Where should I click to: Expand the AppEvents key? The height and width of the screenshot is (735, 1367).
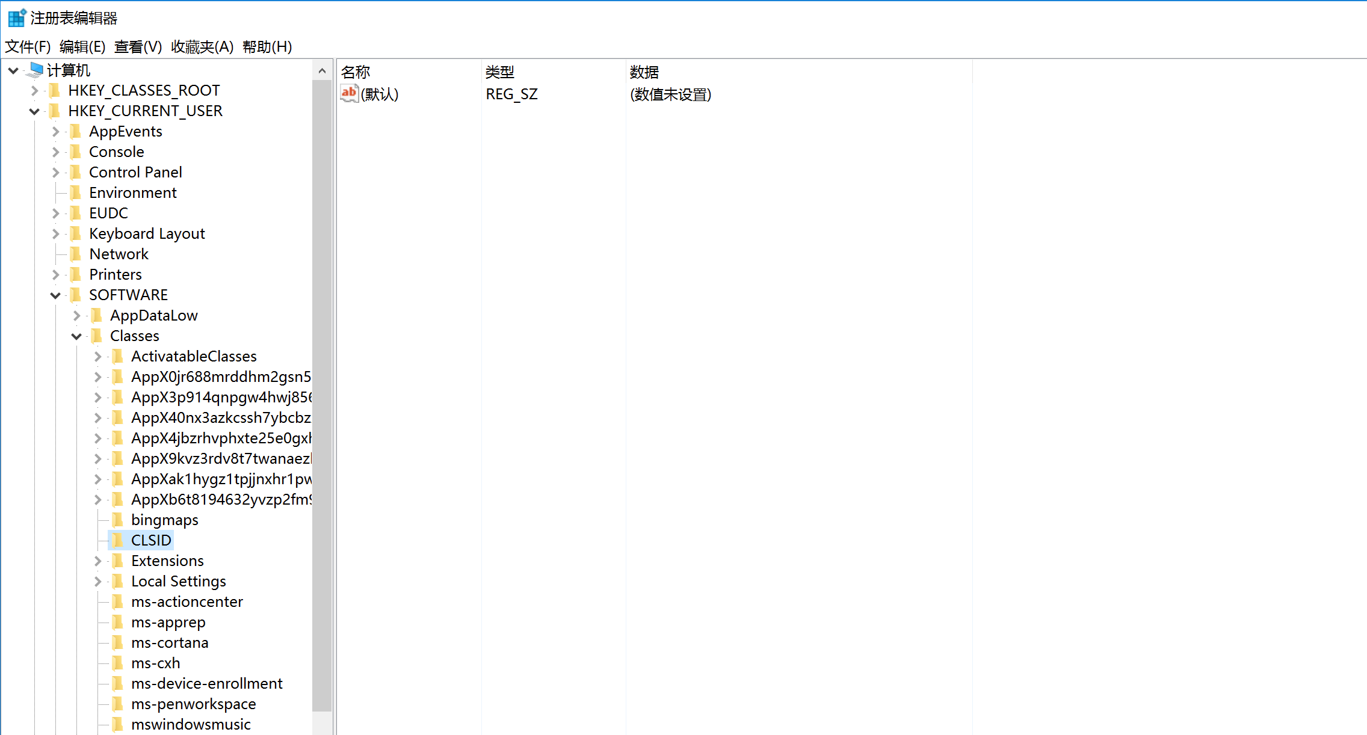click(x=55, y=132)
